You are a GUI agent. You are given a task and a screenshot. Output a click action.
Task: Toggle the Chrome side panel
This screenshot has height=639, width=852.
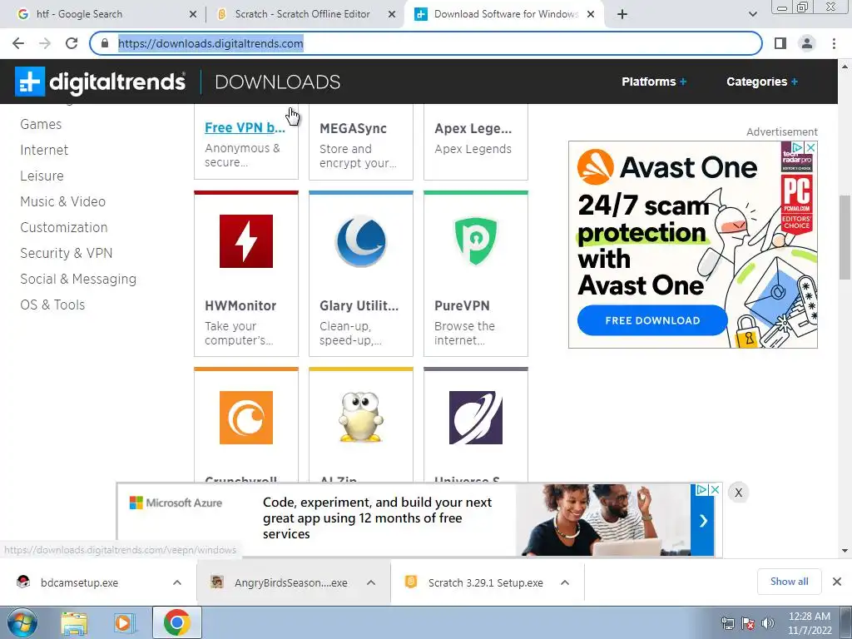tap(780, 43)
